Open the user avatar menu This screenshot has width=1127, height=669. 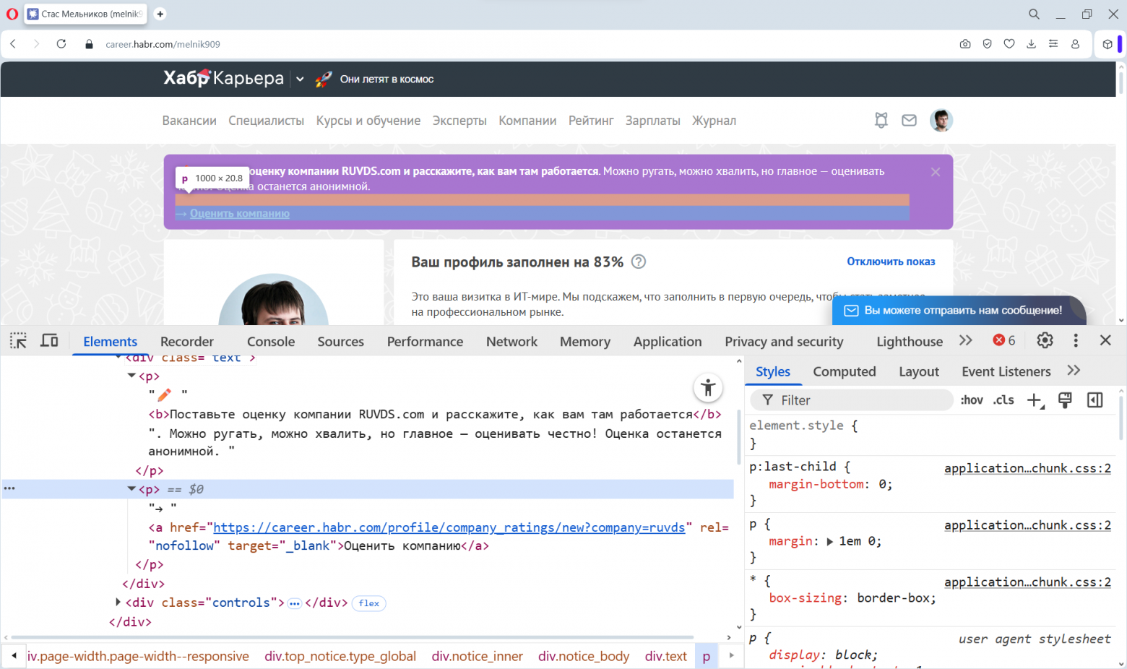(941, 121)
